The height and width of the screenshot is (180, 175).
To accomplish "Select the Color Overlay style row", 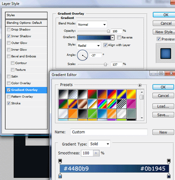I will pyautogui.click(x=26, y=83).
